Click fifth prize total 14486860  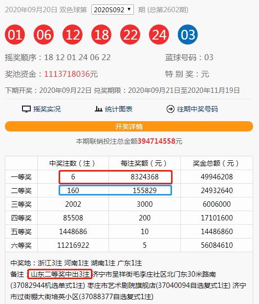pos(216,232)
